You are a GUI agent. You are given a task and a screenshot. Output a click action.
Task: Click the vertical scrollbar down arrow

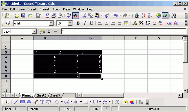(185, 91)
